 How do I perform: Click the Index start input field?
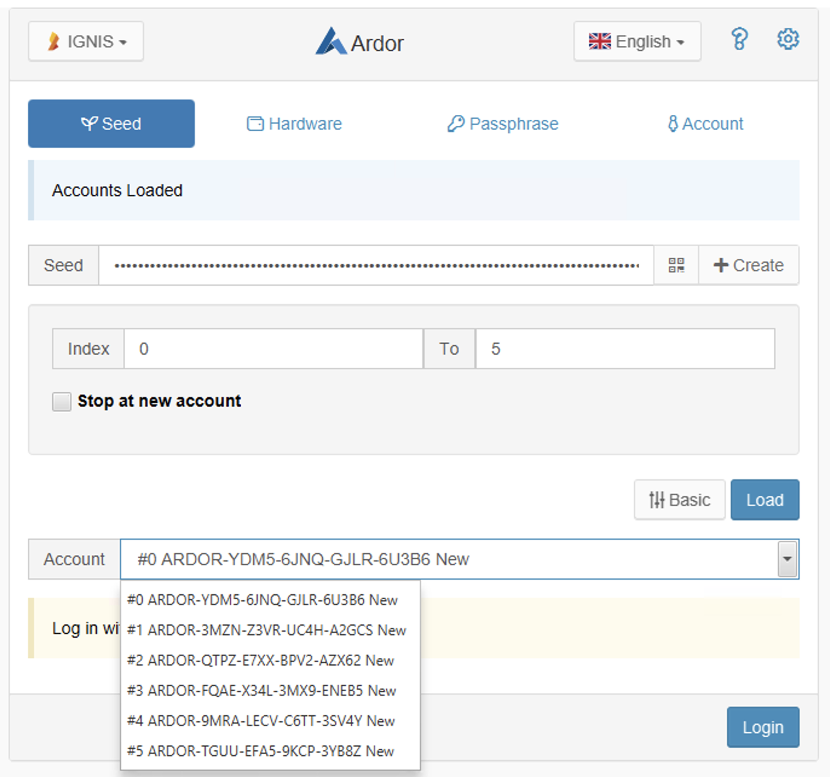[x=273, y=349]
